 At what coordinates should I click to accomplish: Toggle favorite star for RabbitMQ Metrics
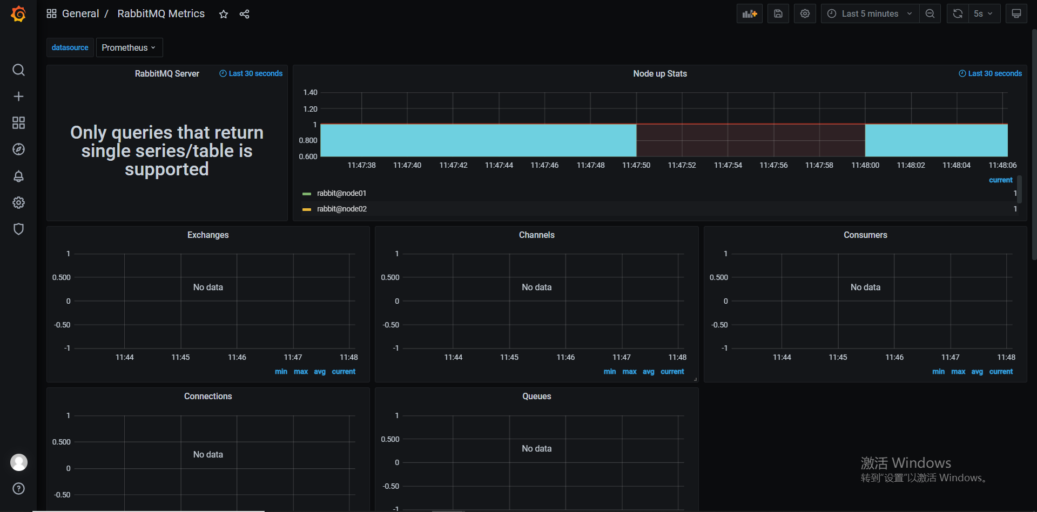point(223,14)
